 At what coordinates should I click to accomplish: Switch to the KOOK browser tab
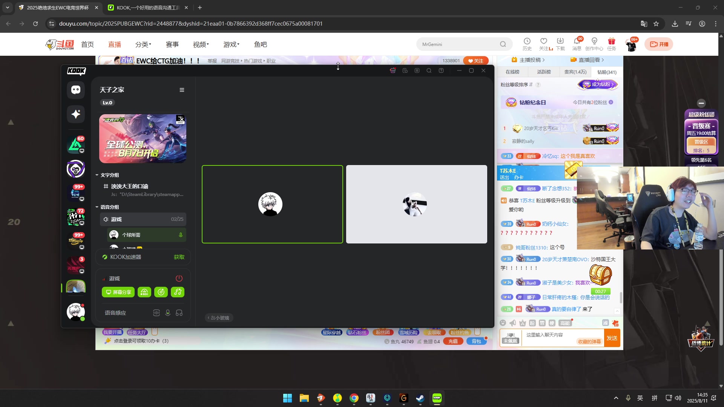148,8
